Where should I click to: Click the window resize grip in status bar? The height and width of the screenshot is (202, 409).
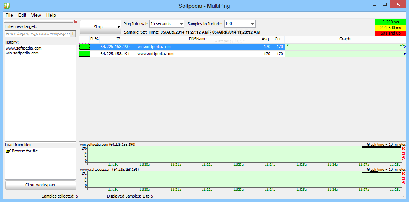[404, 197]
